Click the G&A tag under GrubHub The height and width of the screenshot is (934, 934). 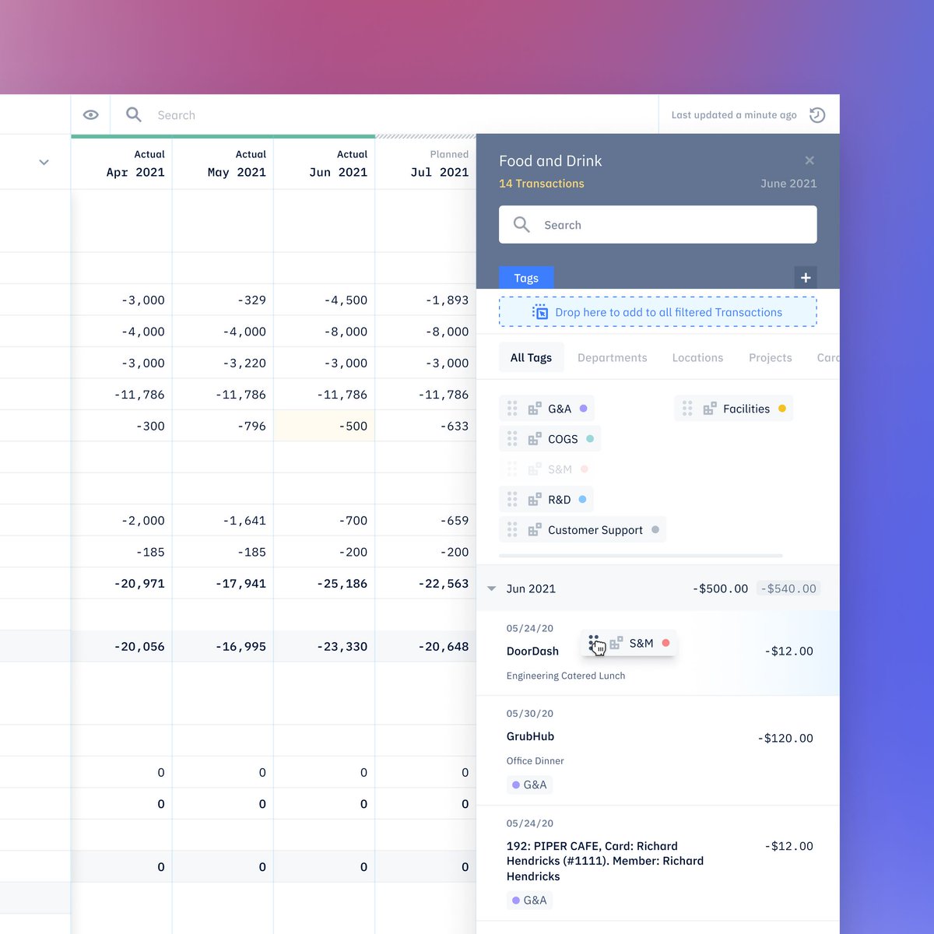(x=529, y=785)
